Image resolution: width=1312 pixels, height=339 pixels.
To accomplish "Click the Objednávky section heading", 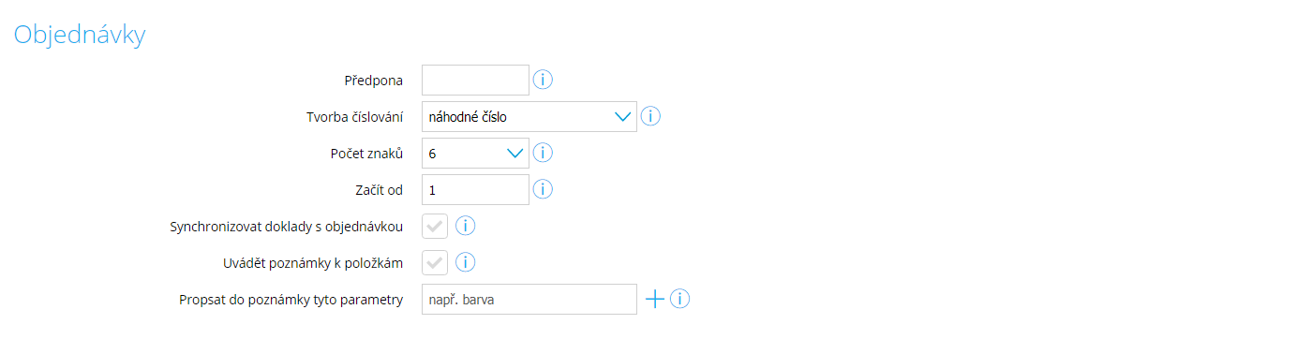I will [x=79, y=35].
